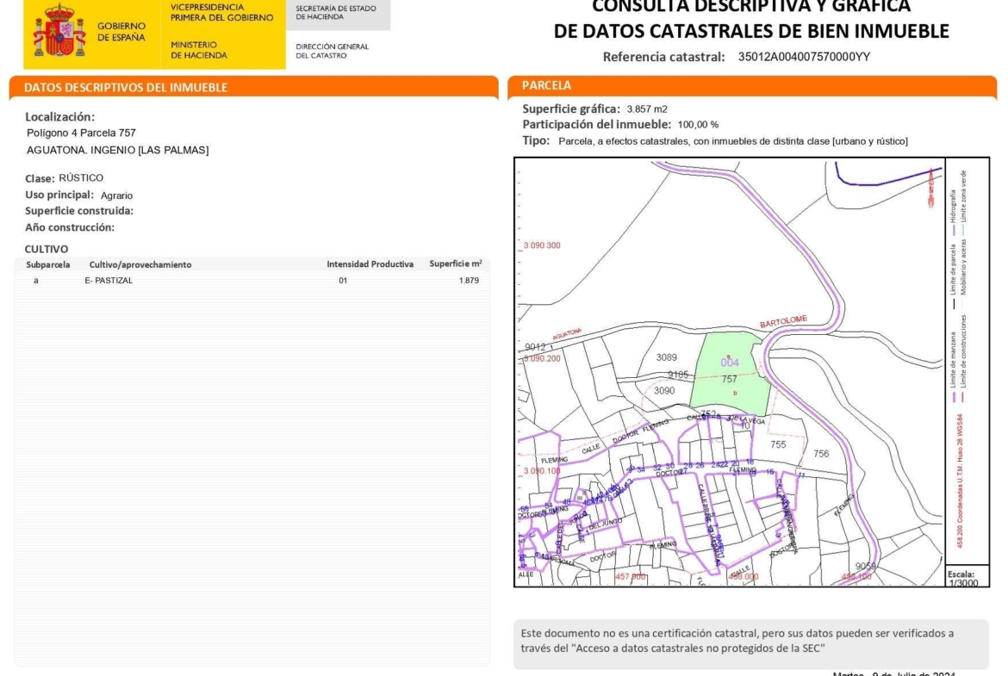Select the PARCELA section header

(x=546, y=85)
